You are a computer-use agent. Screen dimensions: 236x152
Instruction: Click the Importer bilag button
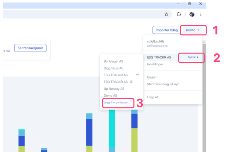[167, 30]
